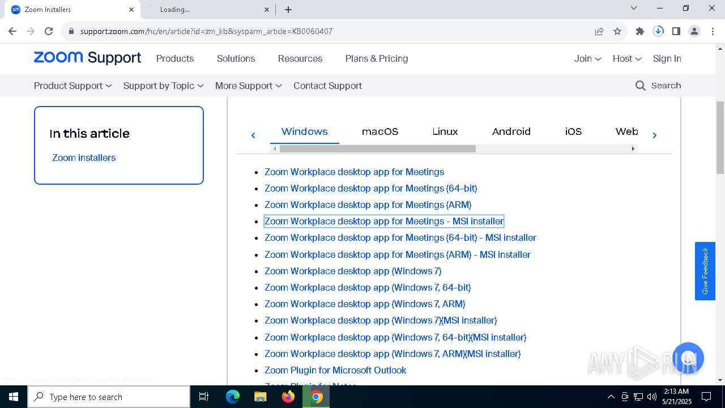
Task: Show hidden system tray icons
Action: pyautogui.click(x=611, y=397)
